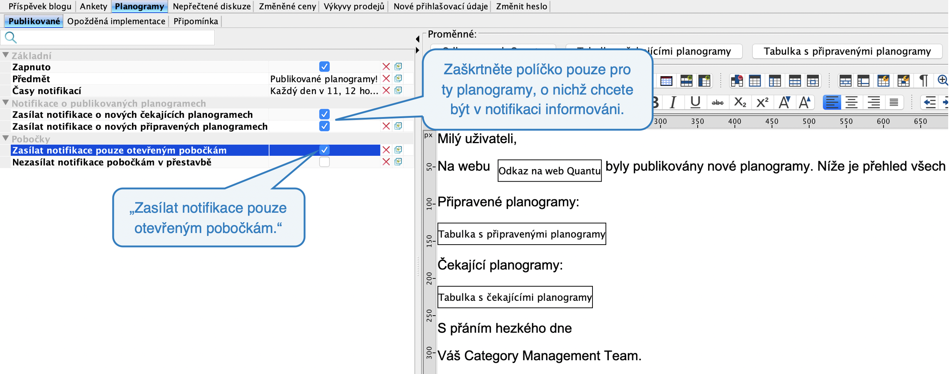Viewport: 950px width, 374px height.
Task: Click copy icon in 'Nezasílat notifikace pobočkám v přestavbě' row
Action: tap(398, 162)
